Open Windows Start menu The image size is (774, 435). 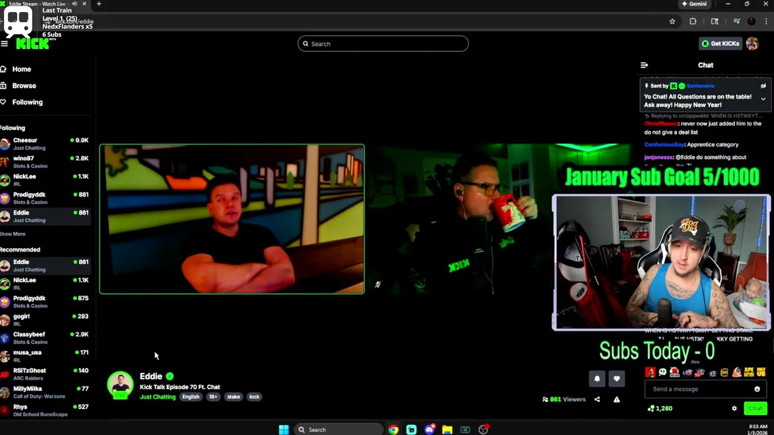(x=284, y=430)
